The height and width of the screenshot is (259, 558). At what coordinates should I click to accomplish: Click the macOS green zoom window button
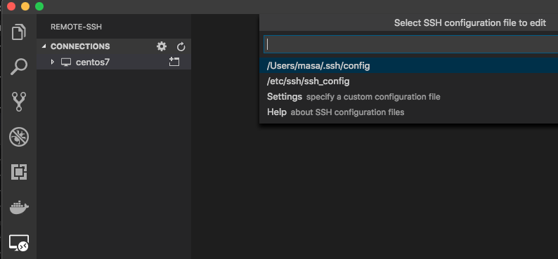point(39,6)
